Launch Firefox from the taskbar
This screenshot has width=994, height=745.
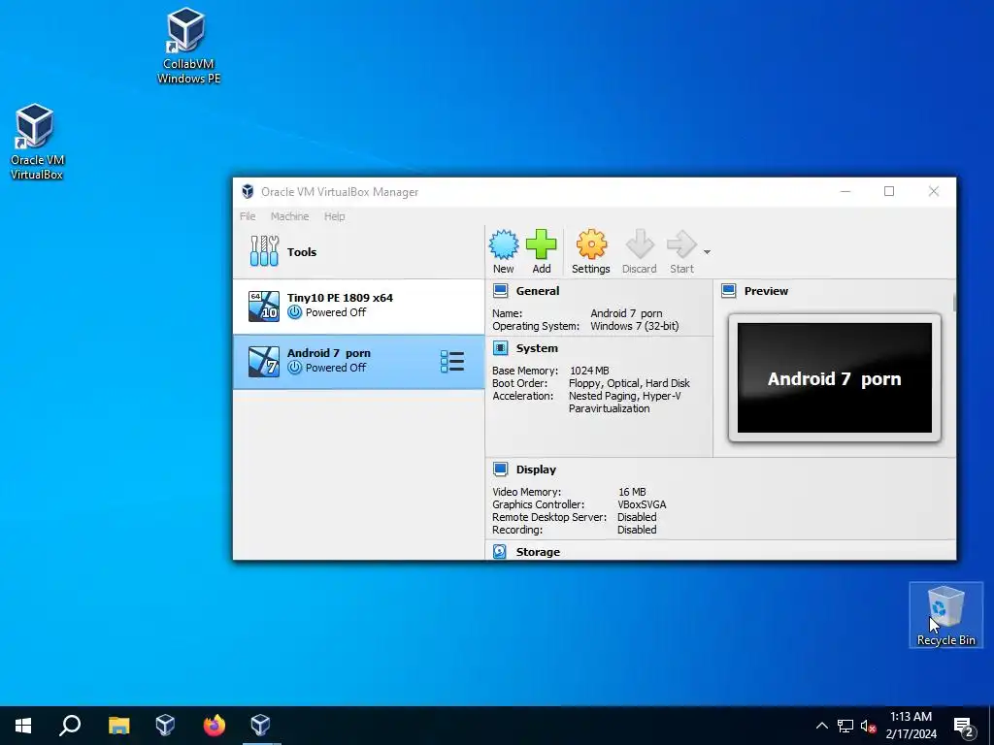pos(214,726)
